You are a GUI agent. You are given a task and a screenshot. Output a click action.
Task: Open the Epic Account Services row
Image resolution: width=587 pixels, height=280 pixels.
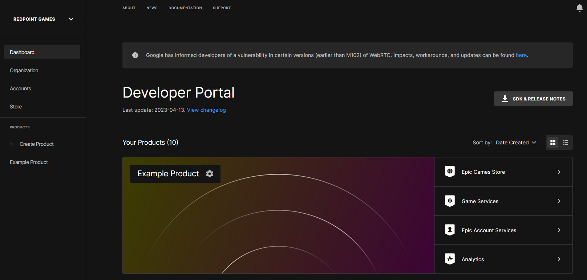pos(503,230)
